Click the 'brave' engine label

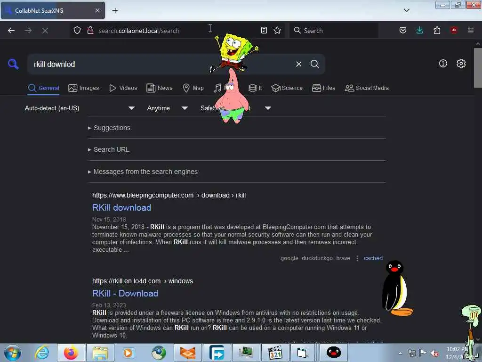[343, 258]
